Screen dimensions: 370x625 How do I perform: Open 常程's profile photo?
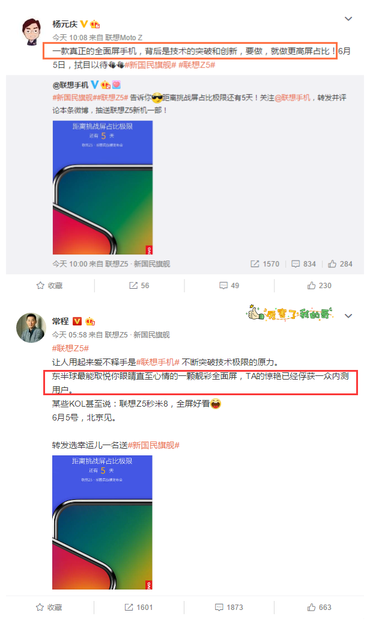coord(31,328)
